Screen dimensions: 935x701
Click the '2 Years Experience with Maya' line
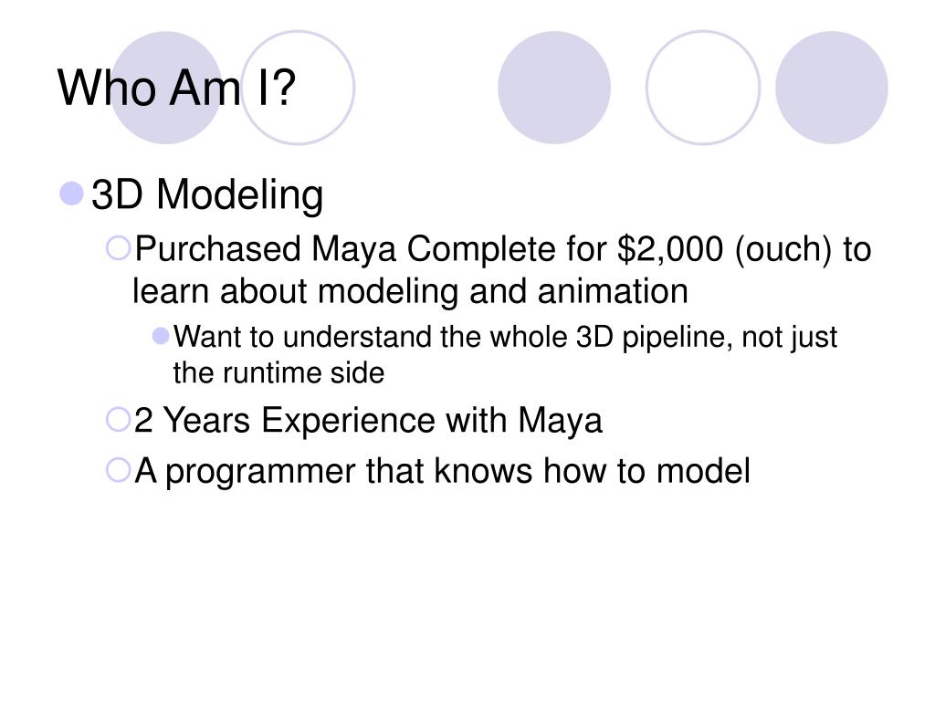(x=368, y=420)
